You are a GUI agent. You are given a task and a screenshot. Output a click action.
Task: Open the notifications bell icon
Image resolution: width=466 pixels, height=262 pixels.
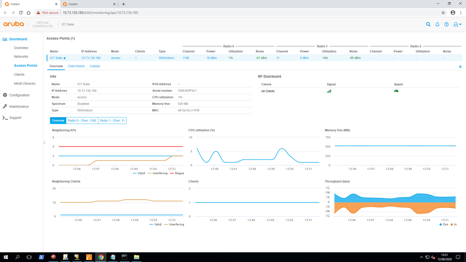pyautogui.click(x=437, y=24)
